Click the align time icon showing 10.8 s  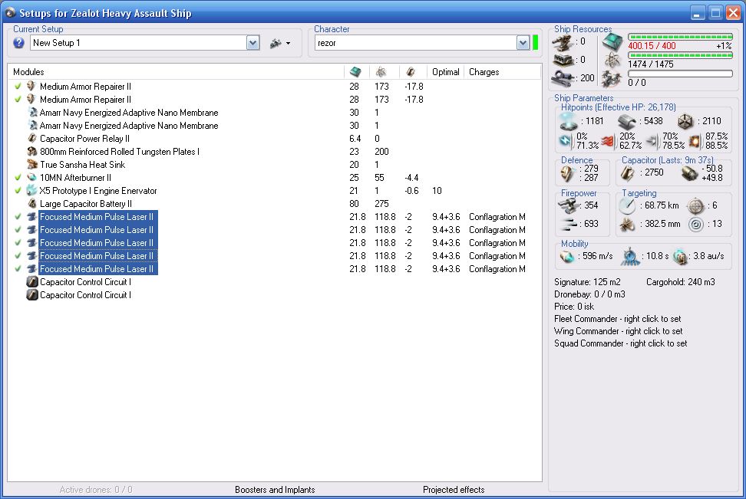[x=630, y=257]
